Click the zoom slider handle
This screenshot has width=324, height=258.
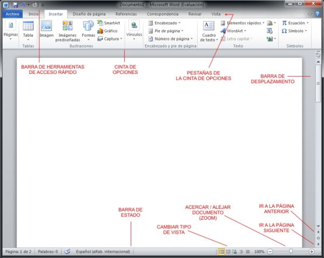pos(291,251)
